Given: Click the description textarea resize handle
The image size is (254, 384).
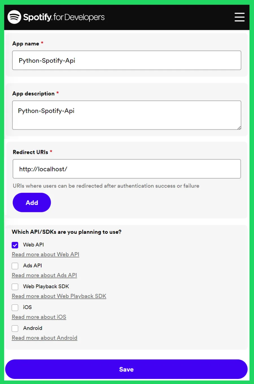Looking at the screenshot, I should click(x=240, y=128).
